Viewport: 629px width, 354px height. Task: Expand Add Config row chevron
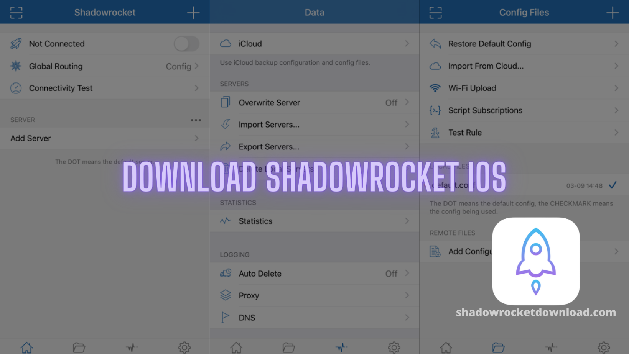(616, 251)
